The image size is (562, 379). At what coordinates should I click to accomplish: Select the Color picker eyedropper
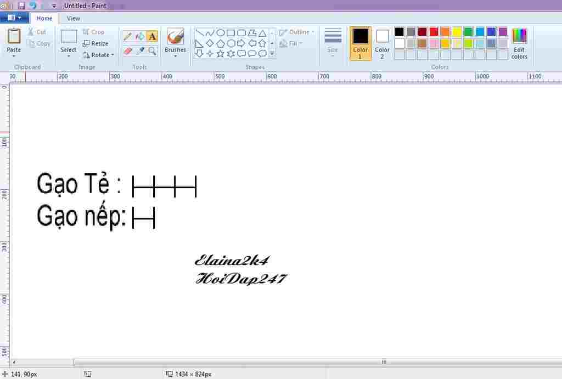coord(140,51)
